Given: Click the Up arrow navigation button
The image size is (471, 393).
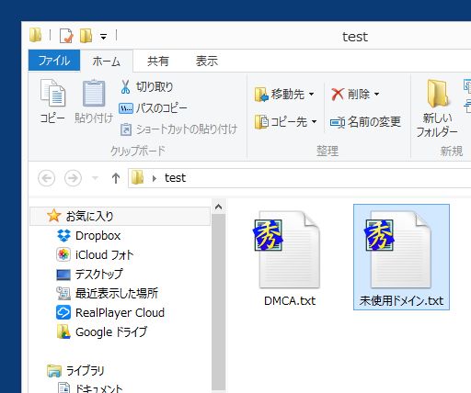Looking at the screenshot, I should tap(116, 178).
